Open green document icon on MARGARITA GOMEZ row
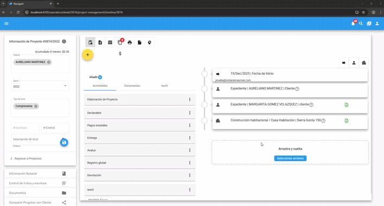Viewport: 384px width, 206px height. pos(347,105)
